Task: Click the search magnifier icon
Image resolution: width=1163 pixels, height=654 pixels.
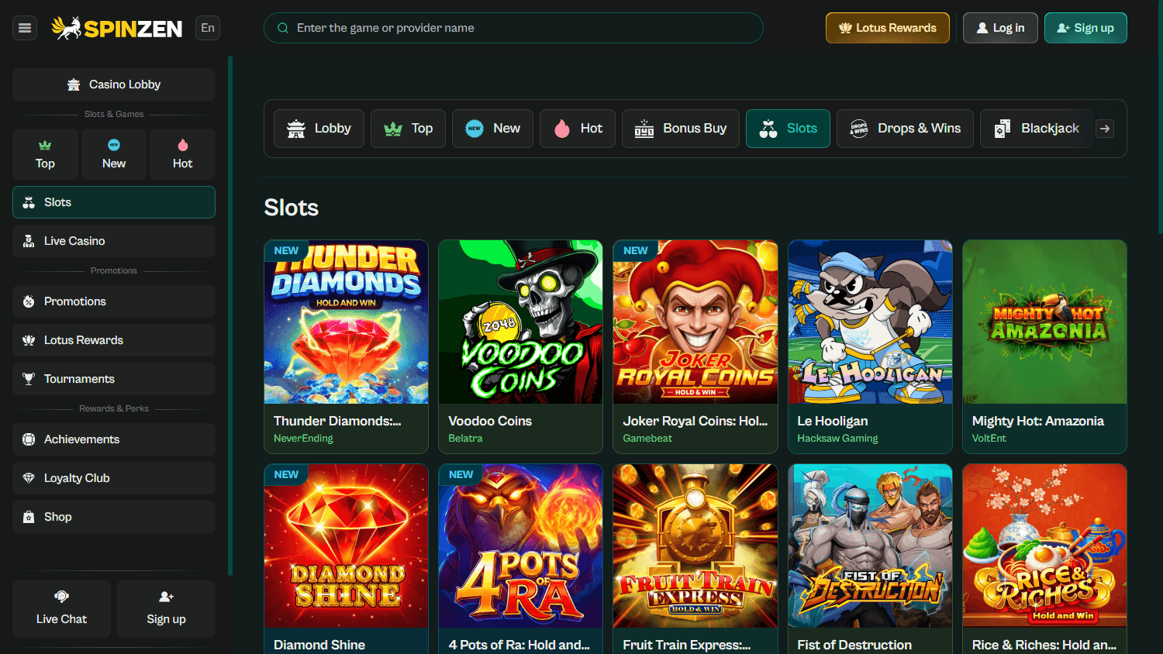Action: pyautogui.click(x=283, y=28)
